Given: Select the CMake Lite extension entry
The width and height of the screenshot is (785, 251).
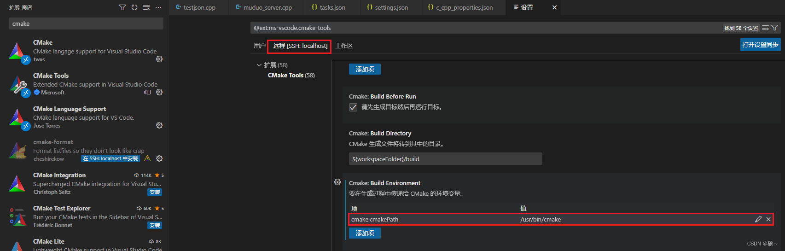Looking at the screenshot, I should pos(84,242).
